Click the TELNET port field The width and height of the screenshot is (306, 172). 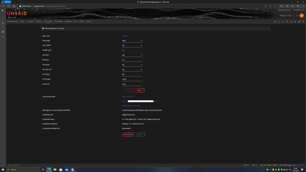point(132,50)
